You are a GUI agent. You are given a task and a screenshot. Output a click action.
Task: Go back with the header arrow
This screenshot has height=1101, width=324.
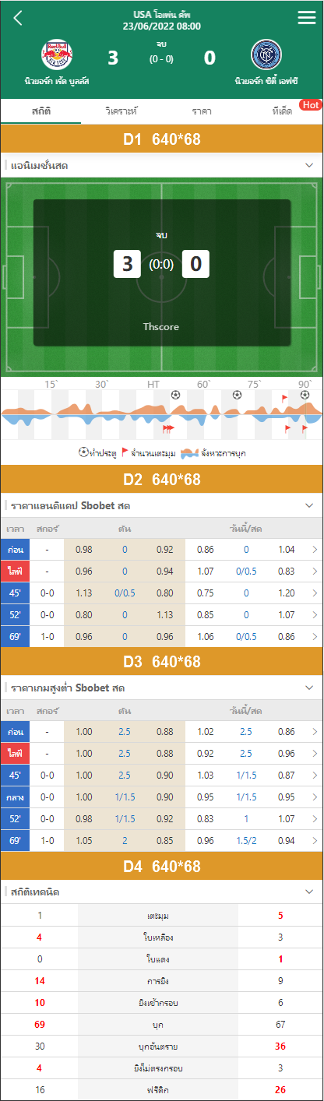(x=18, y=19)
